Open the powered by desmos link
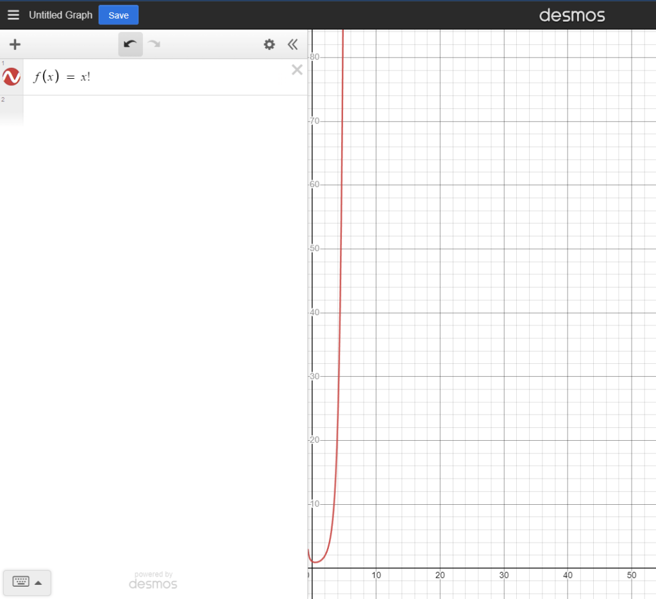The image size is (656, 599). click(x=153, y=580)
